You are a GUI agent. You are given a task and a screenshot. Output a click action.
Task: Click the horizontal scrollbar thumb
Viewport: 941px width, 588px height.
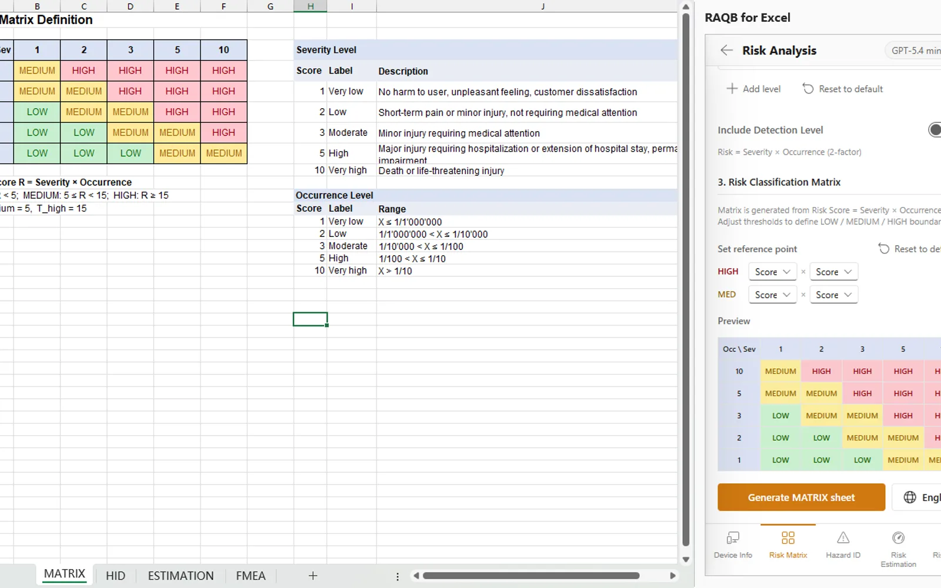531,576
